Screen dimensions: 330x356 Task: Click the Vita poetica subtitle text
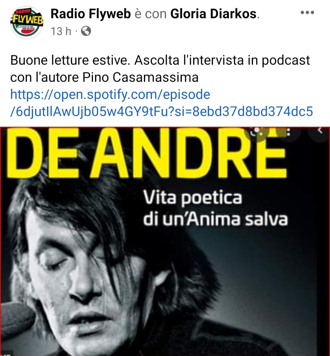click(193, 198)
